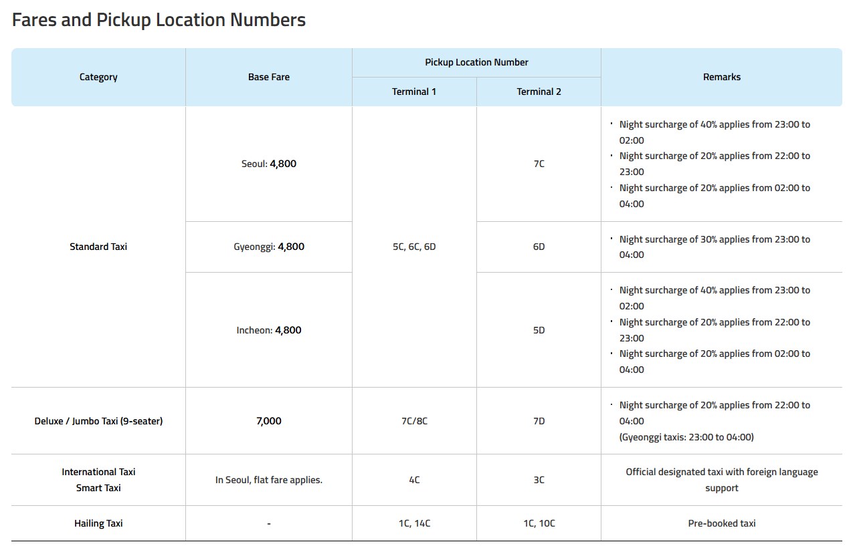
Task: Click the Pre-booked taxi remark
Action: coord(722,523)
